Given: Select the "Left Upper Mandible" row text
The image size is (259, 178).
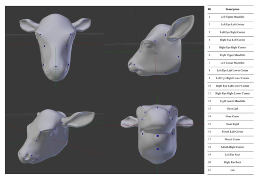Looking at the screenshot, I should [x=233, y=17].
